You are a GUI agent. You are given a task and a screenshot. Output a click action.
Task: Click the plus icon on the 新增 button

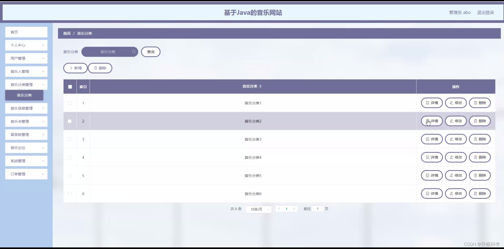tap(71, 68)
